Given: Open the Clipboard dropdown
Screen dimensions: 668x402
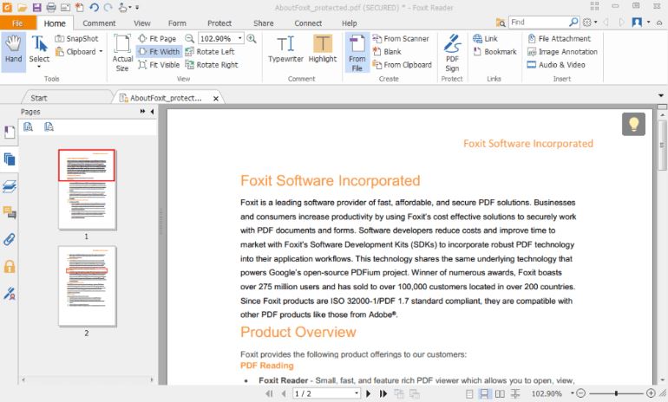Looking at the screenshot, I should click(x=101, y=52).
